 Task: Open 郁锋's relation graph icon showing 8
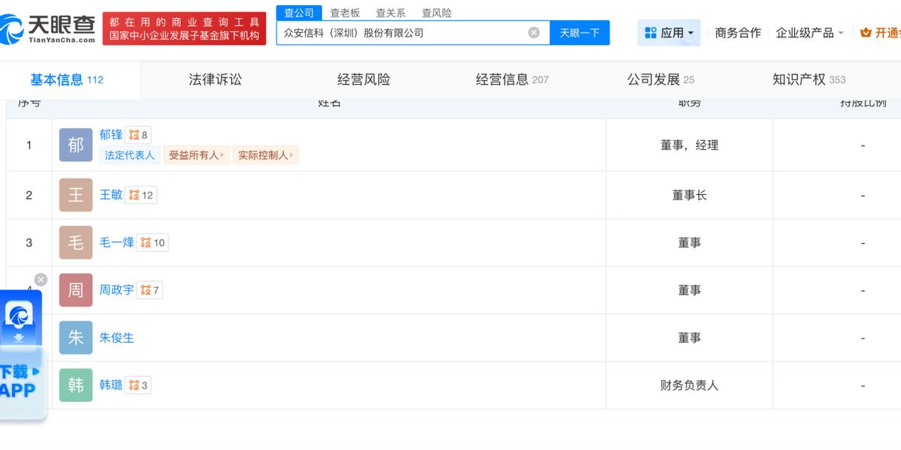coord(138,135)
